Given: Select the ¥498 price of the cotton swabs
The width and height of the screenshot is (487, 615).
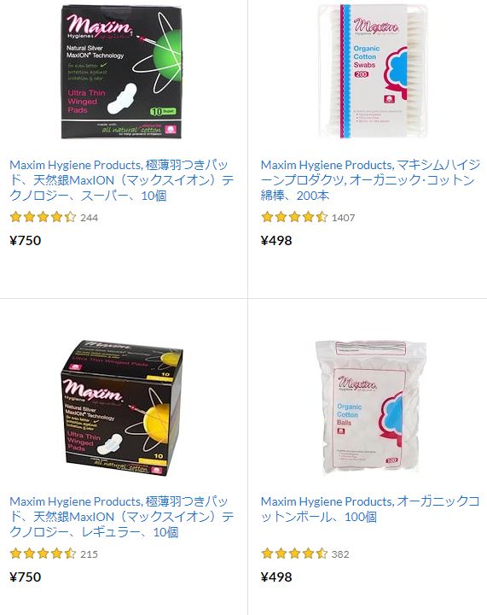Looking at the screenshot, I should [x=276, y=240].
